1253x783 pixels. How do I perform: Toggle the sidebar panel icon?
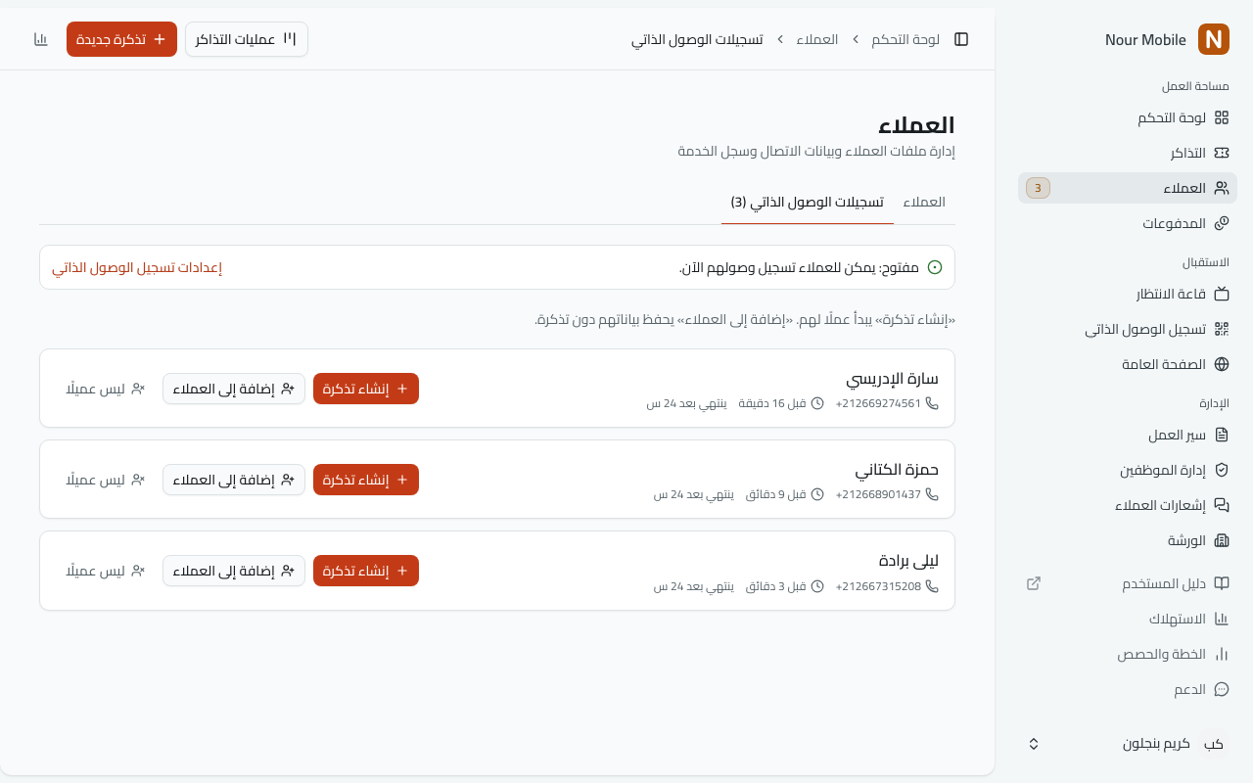[x=961, y=39]
